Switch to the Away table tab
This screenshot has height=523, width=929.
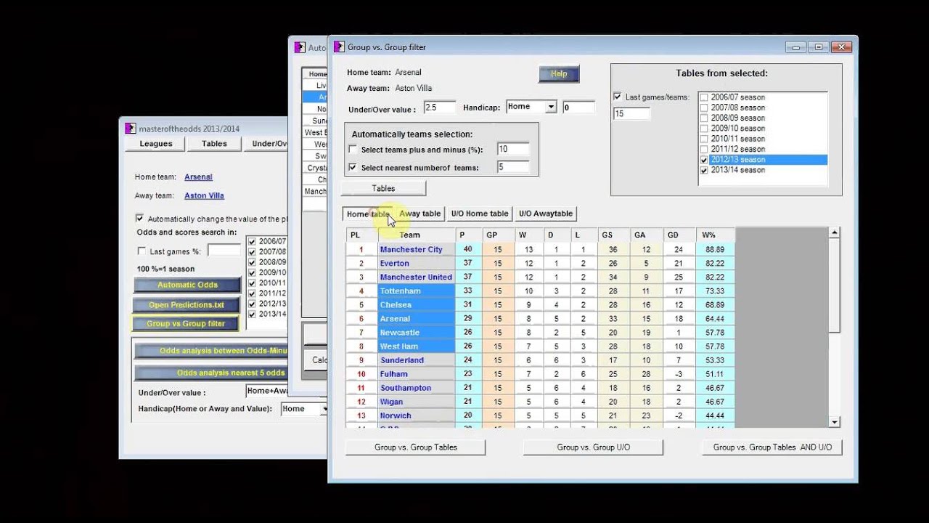(420, 214)
